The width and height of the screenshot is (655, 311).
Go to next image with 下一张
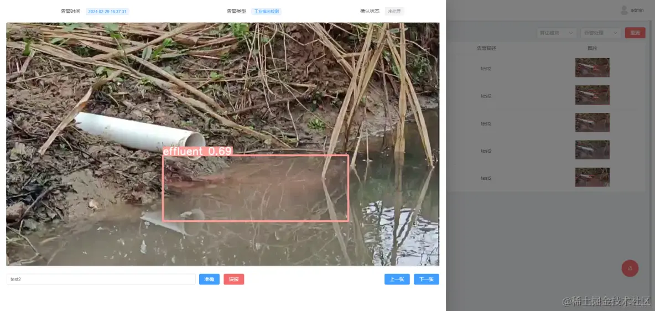pos(427,279)
